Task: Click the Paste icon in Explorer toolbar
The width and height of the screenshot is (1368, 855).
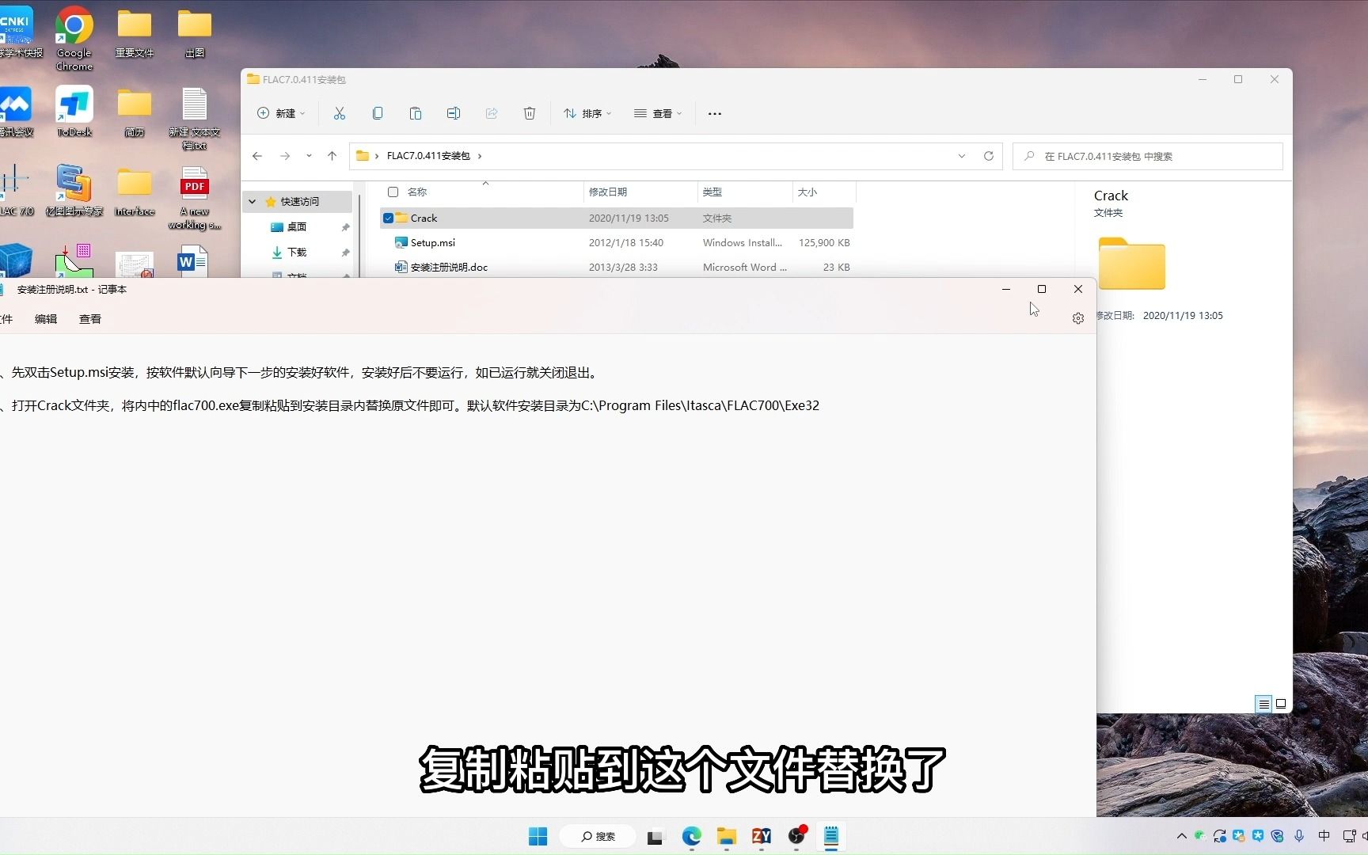Action: (416, 113)
